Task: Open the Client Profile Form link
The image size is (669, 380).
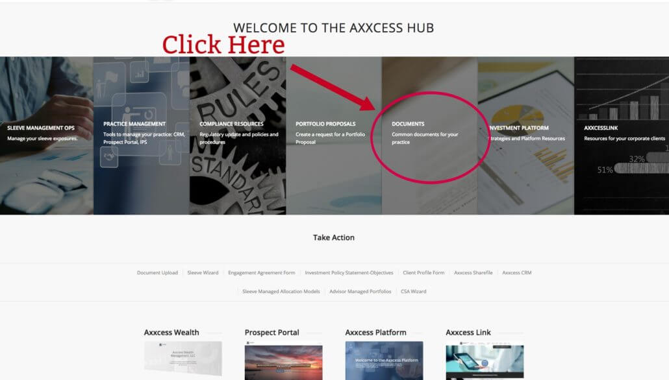Action: (x=423, y=272)
